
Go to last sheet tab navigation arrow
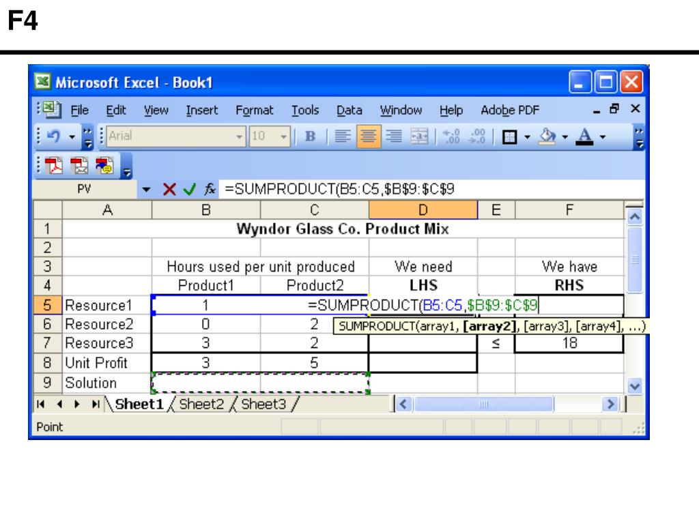click(96, 404)
